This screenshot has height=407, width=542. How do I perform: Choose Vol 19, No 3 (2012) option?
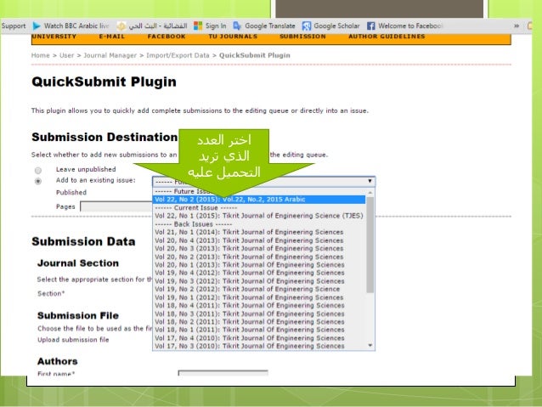[259, 280]
